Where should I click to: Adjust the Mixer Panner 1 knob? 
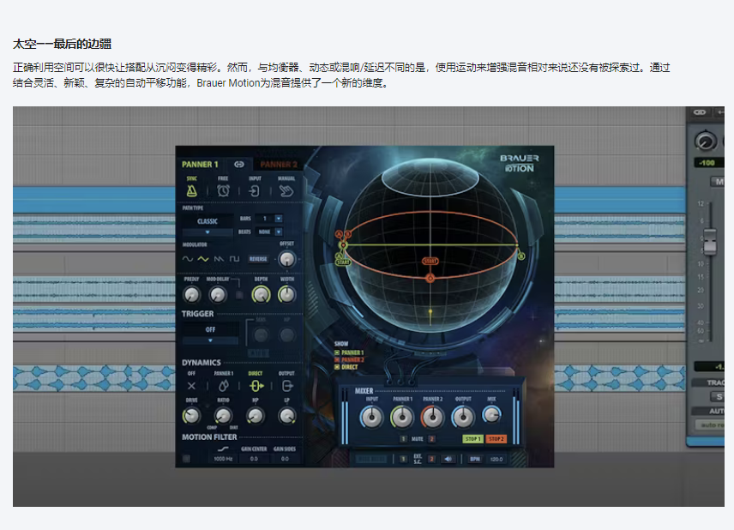pos(402,417)
